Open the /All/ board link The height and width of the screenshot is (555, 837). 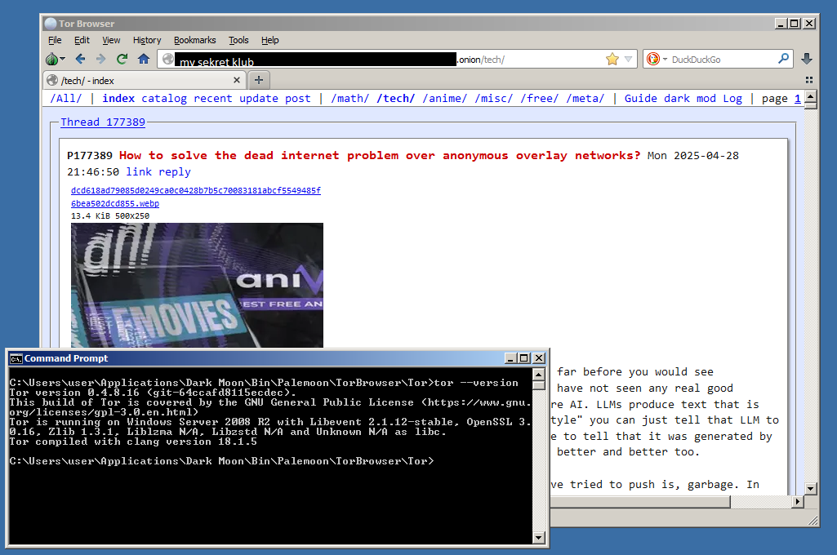[65, 98]
